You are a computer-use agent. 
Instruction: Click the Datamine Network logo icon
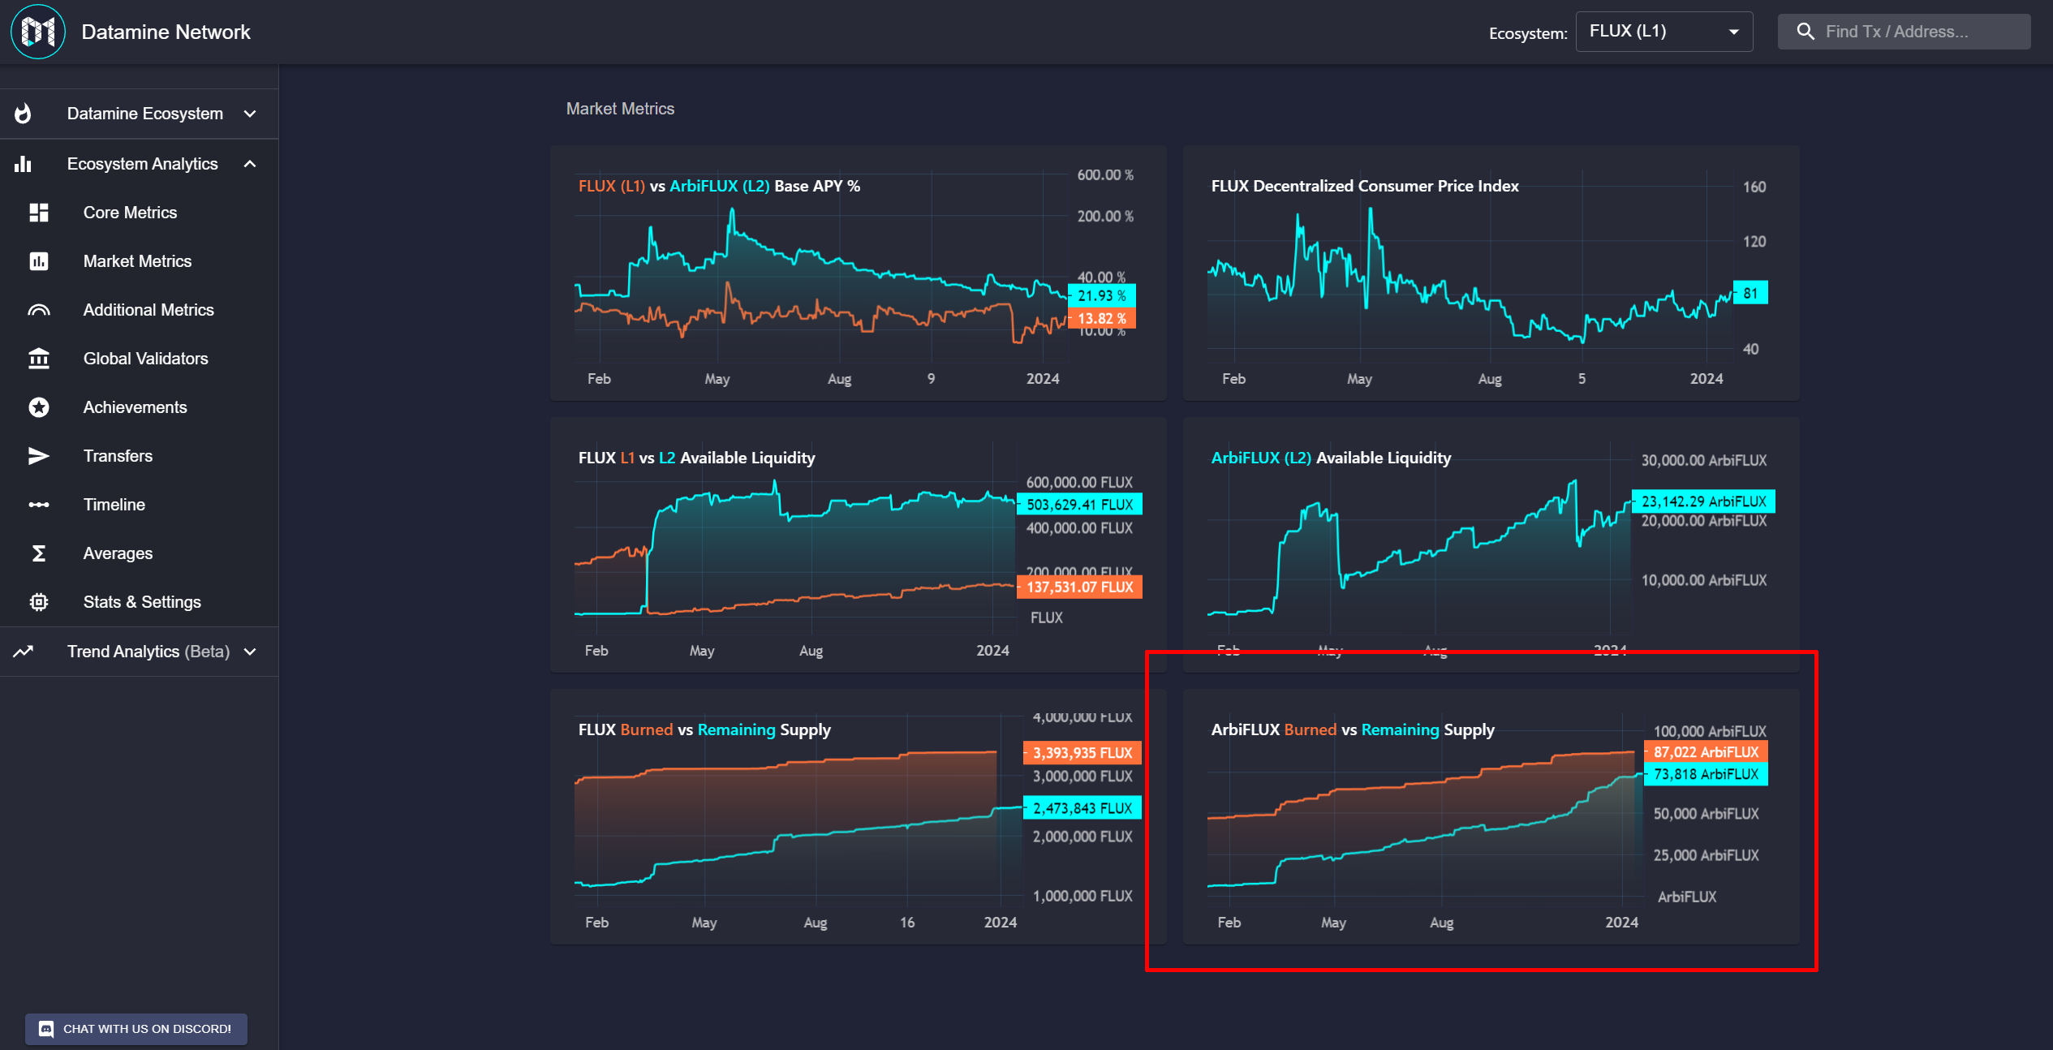tap(38, 32)
